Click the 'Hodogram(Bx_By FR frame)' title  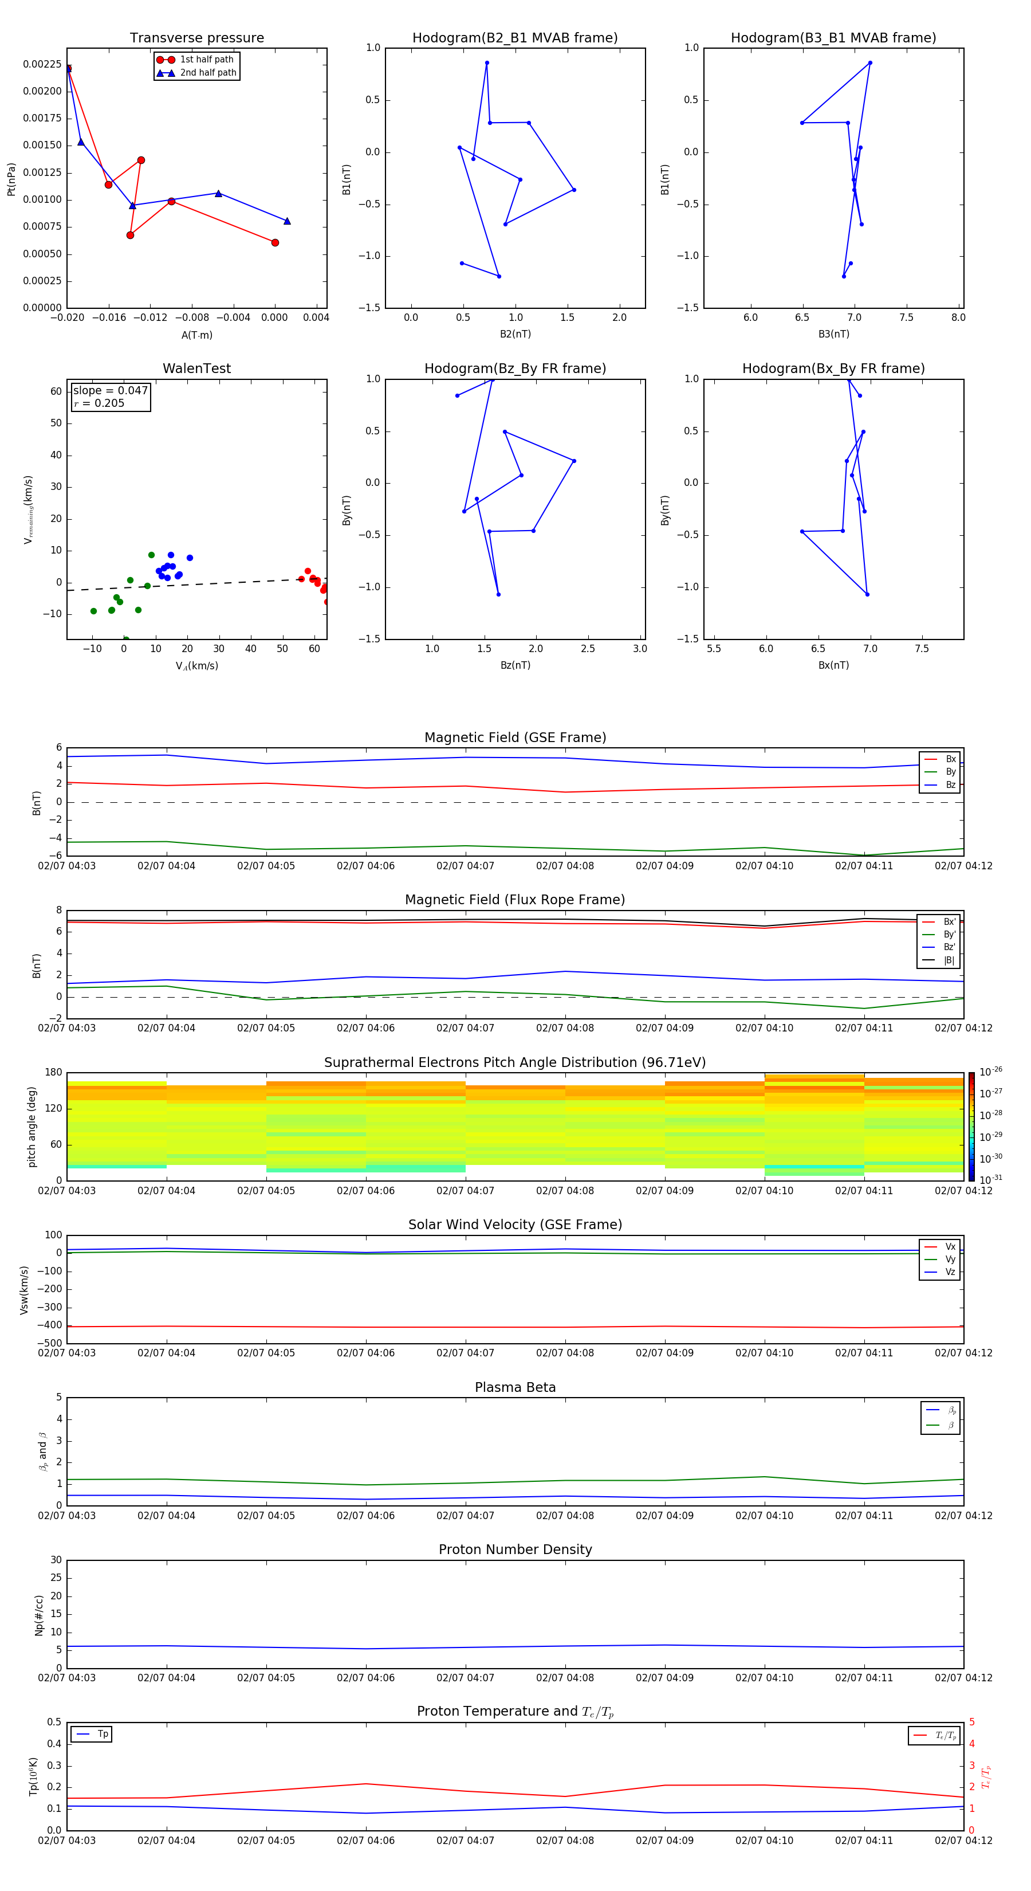click(833, 368)
